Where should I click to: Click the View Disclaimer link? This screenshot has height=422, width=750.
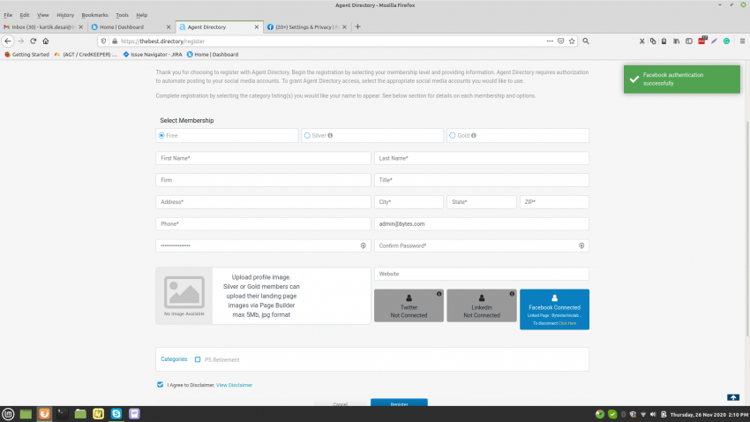tap(235, 385)
